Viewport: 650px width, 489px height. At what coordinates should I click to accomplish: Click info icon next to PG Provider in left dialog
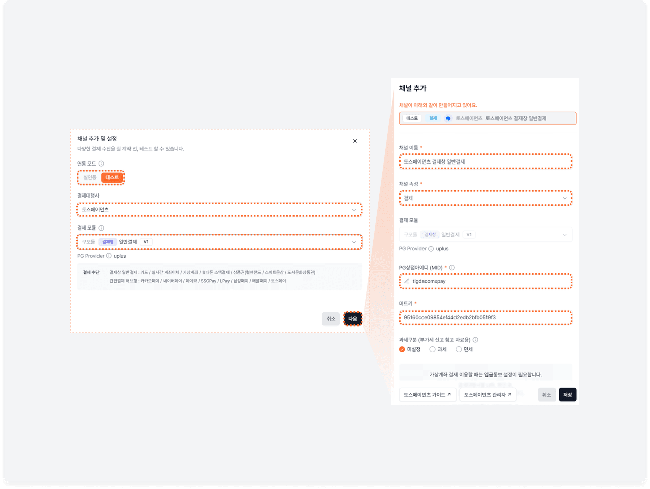(x=109, y=256)
